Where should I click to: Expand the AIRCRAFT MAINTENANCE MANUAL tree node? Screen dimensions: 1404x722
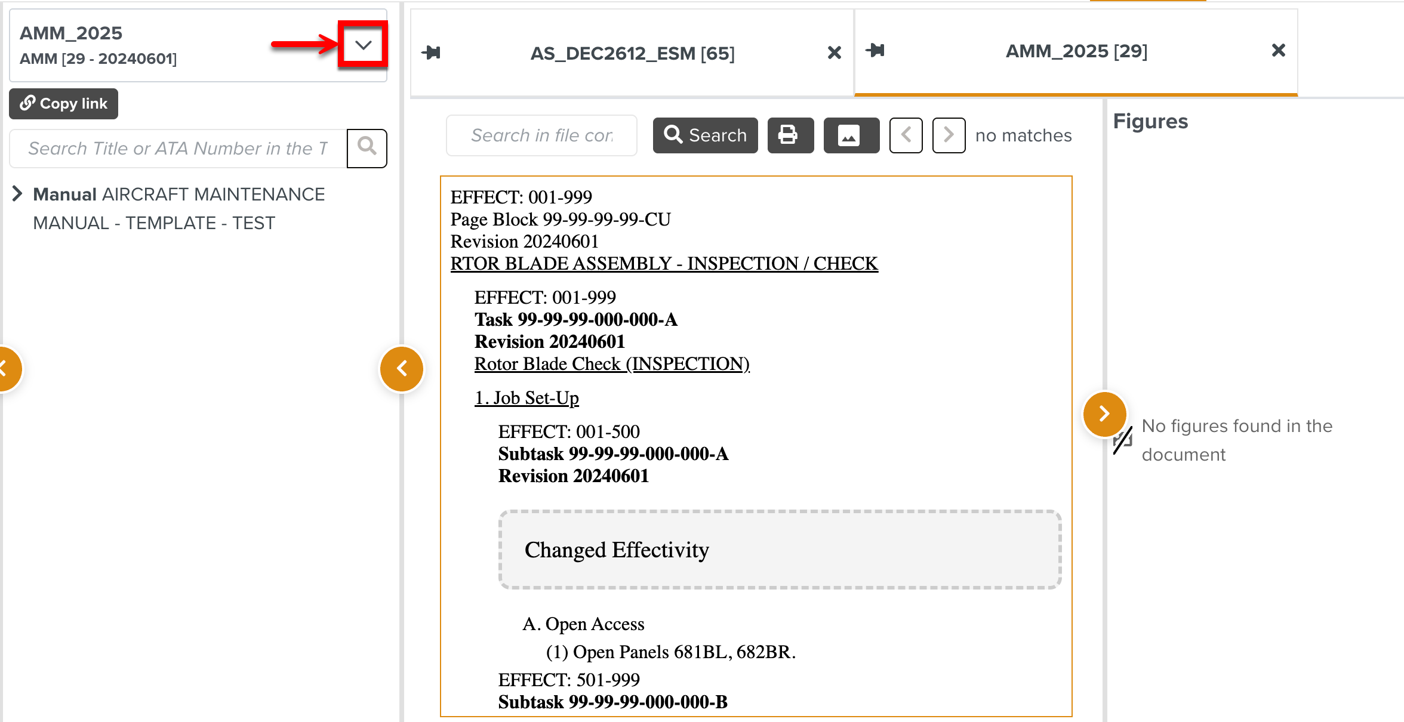(x=17, y=193)
